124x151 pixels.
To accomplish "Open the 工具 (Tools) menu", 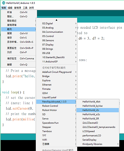I will pos(25,8).
